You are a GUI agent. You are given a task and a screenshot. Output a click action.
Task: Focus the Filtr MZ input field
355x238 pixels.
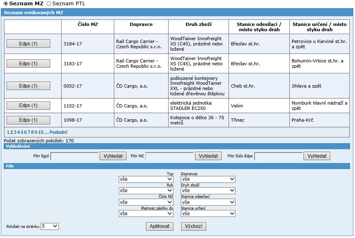tap(169, 156)
